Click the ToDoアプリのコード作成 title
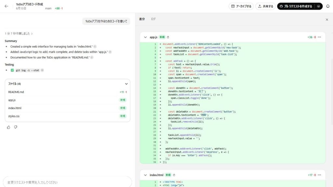333x187 pixels. point(29,4)
